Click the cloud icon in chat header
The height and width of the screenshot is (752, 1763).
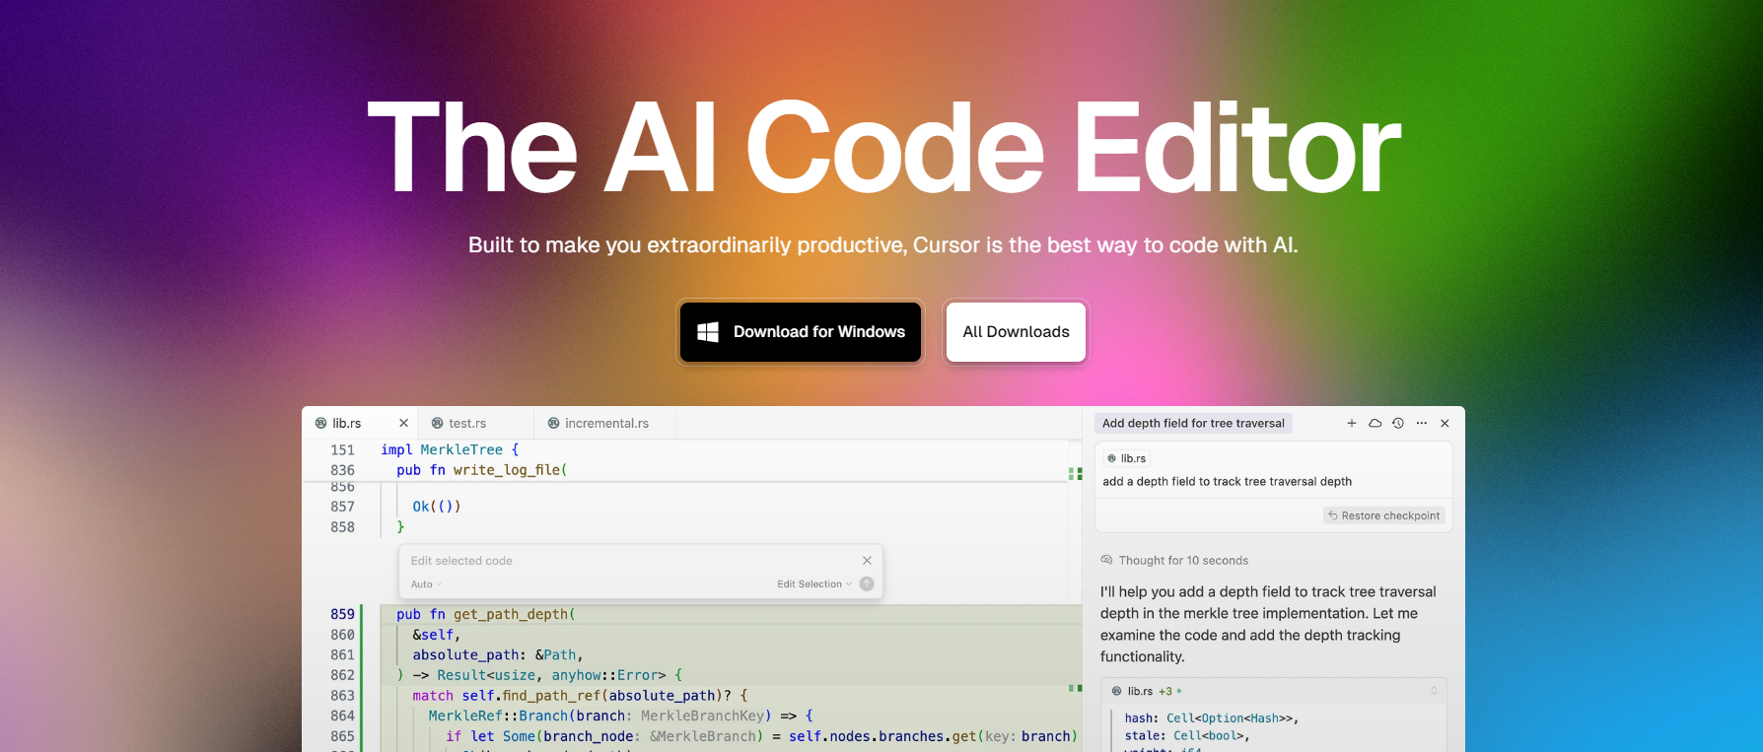click(x=1375, y=423)
